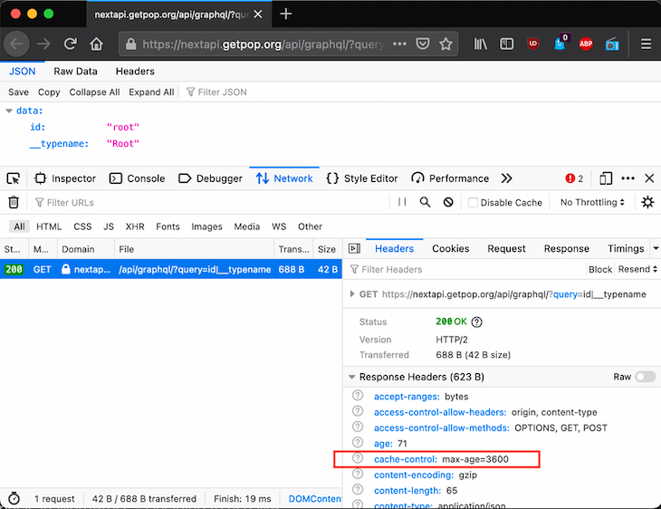The width and height of the screenshot is (661, 509).
Task: Open the Console devtools tab
Action: (137, 178)
